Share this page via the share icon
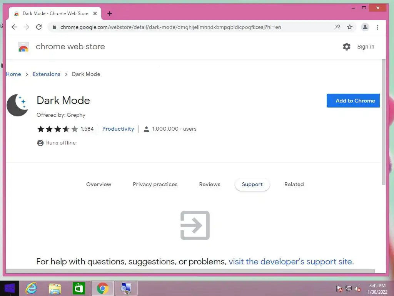 337,27
